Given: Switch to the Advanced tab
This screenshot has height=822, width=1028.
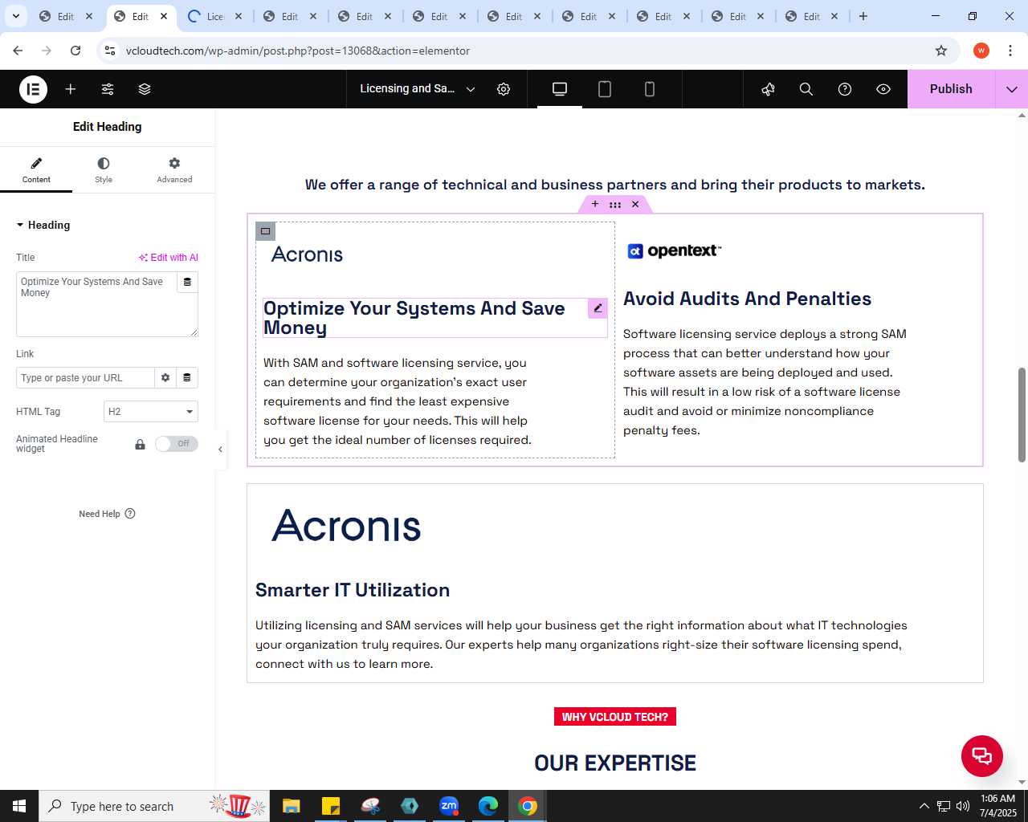Looking at the screenshot, I should click(x=174, y=170).
